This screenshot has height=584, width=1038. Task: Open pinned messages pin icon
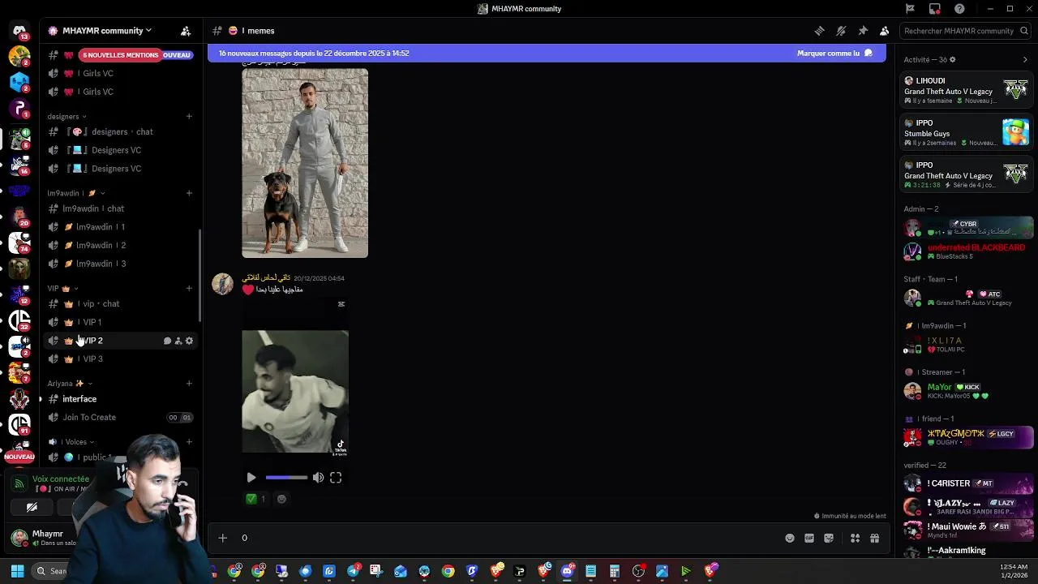tap(863, 31)
